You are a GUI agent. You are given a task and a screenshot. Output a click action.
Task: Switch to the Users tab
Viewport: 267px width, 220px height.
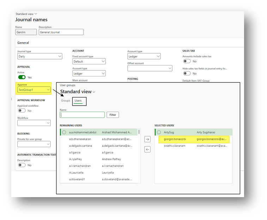(x=78, y=101)
